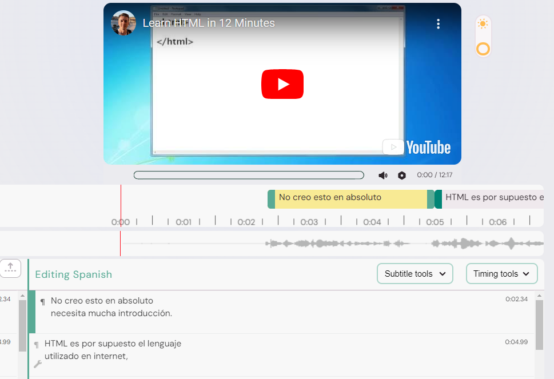Open the Timing tools dropdown
The width and height of the screenshot is (554, 379).
pos(502,273)
